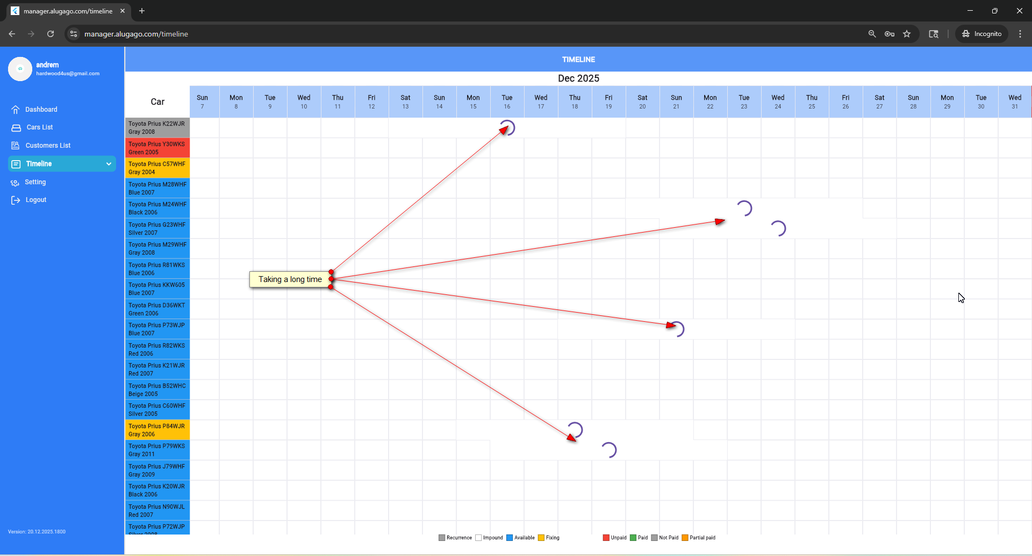Screen dimensions: 1032x556
Task: Click the Incognito profile button
Action: [x=981, y=34]
